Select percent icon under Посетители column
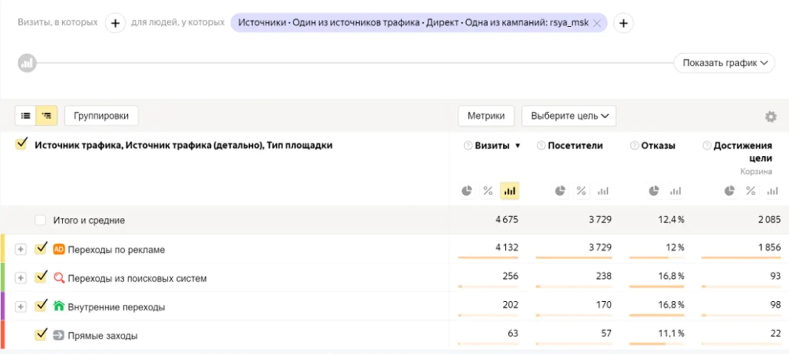Viewport: 789px width, 354px height. (581, 191)
